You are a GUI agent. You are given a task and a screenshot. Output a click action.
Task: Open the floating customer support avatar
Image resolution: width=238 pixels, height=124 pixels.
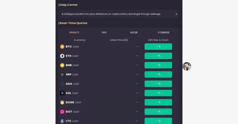click(187, 66)
